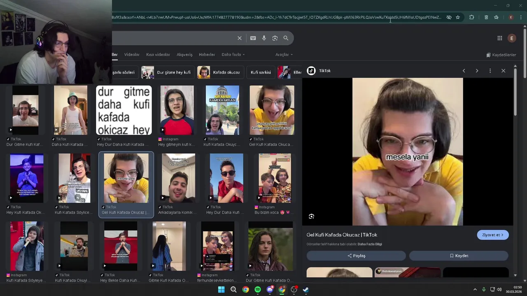Click the Kaydet save button

[x=459, y=256]
